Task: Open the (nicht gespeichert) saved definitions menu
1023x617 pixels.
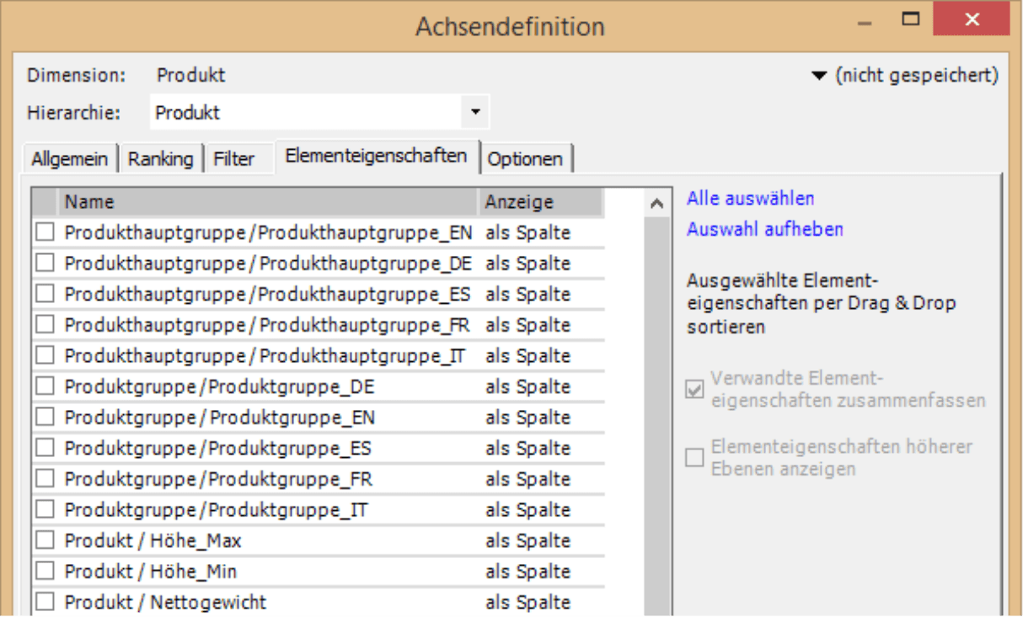Action: pyautogui.click(x=904, y=76)
